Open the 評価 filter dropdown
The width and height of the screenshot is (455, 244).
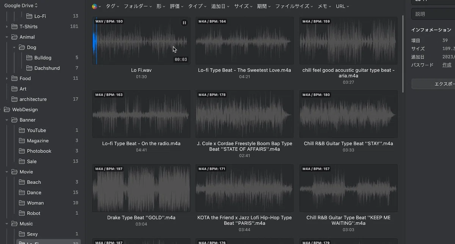pyautogui.click(x=177, y=6)
